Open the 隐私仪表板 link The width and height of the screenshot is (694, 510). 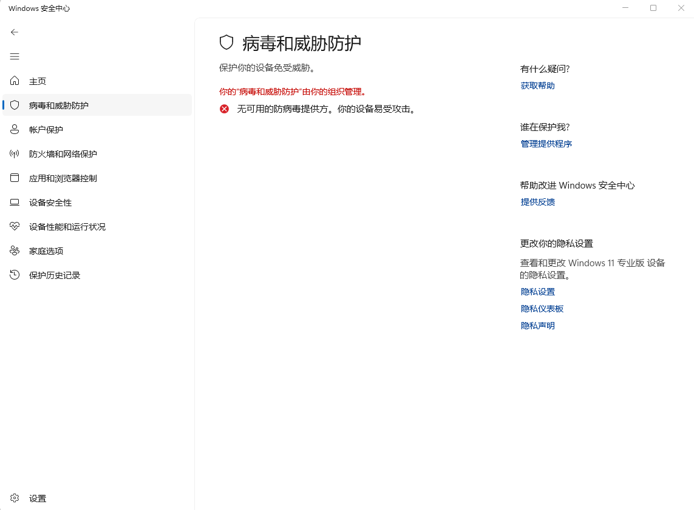click(542, 309)
